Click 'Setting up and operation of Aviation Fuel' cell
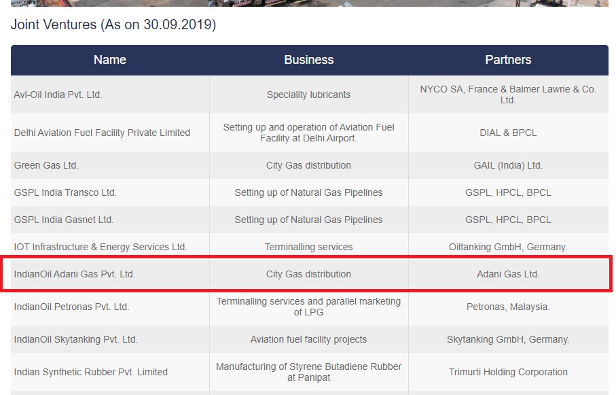 click(x=309, y=133)
